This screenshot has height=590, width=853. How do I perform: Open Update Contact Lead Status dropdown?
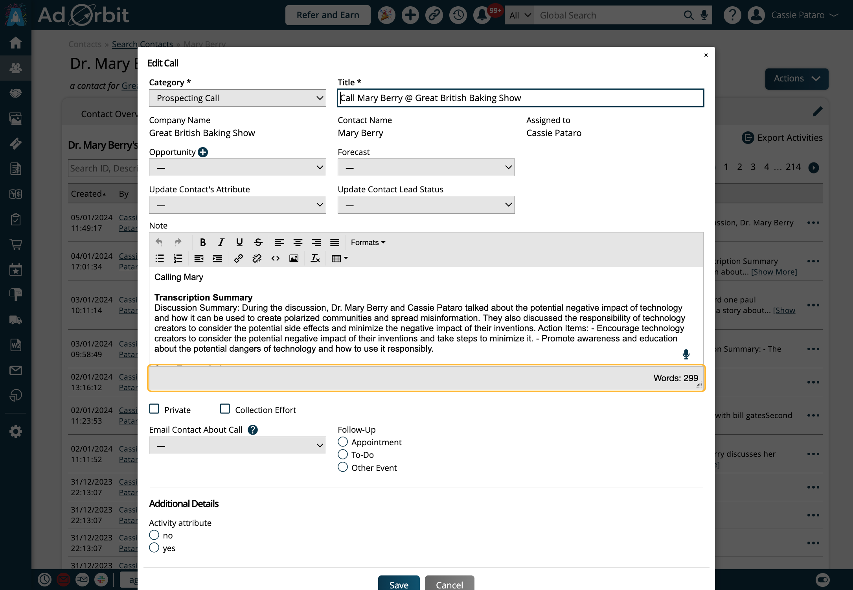pos(426,205)
